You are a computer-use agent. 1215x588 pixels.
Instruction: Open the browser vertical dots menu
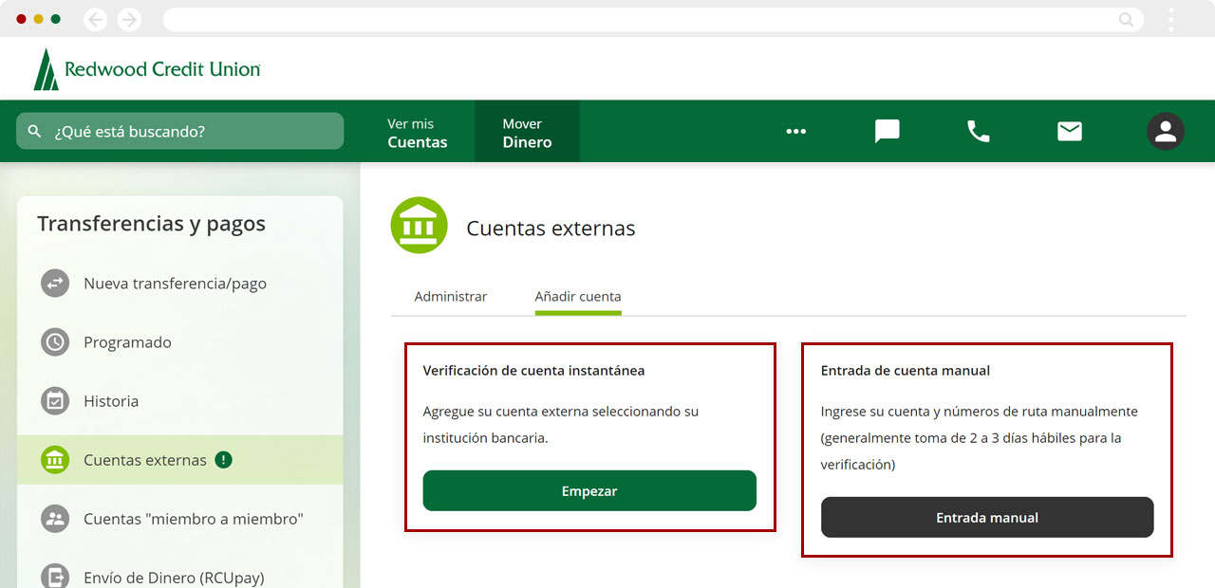[x=1171, y=19]
